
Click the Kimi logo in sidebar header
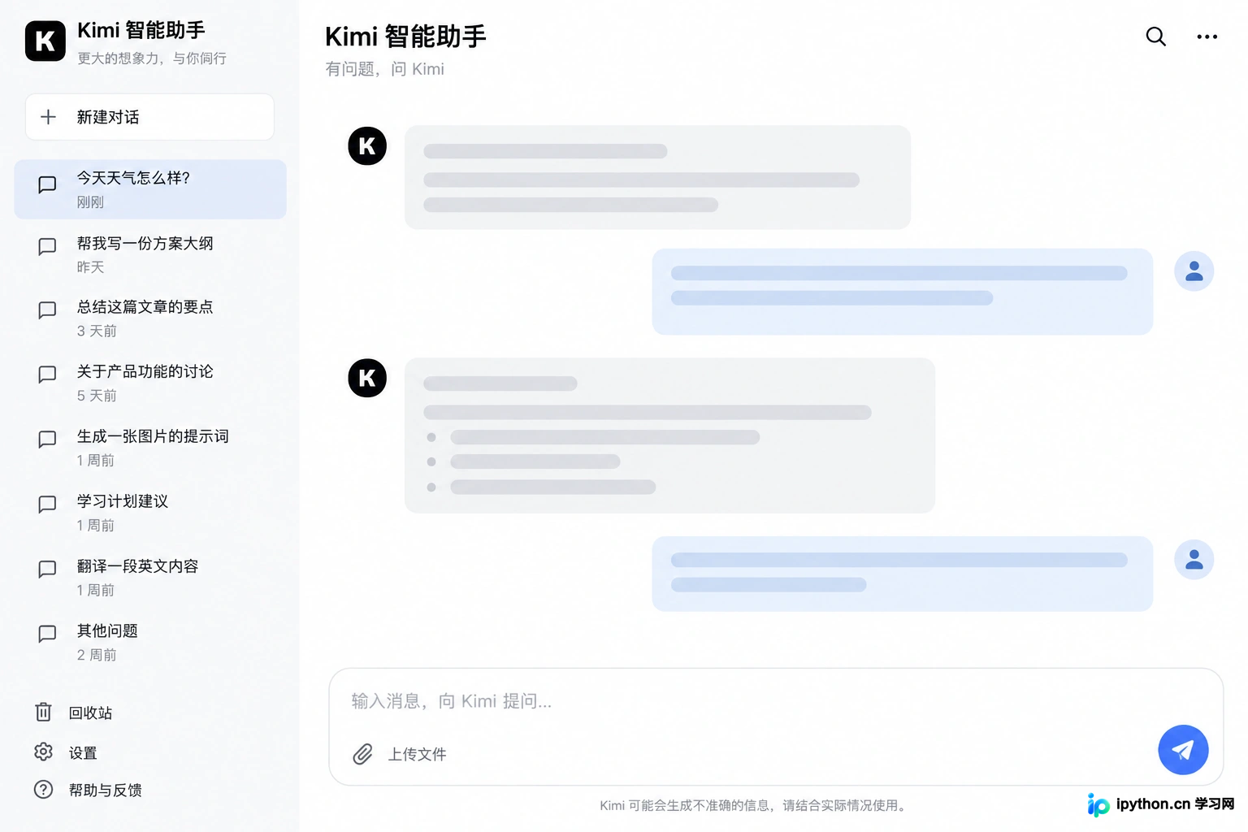click(45, 41)
